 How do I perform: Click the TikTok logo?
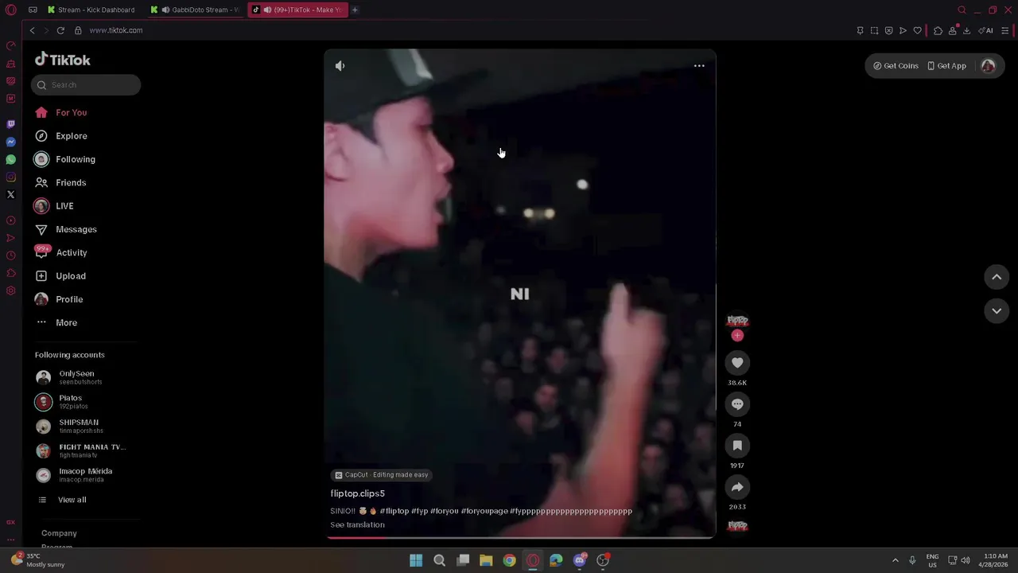pyautogui.click(x=63, y=60)
